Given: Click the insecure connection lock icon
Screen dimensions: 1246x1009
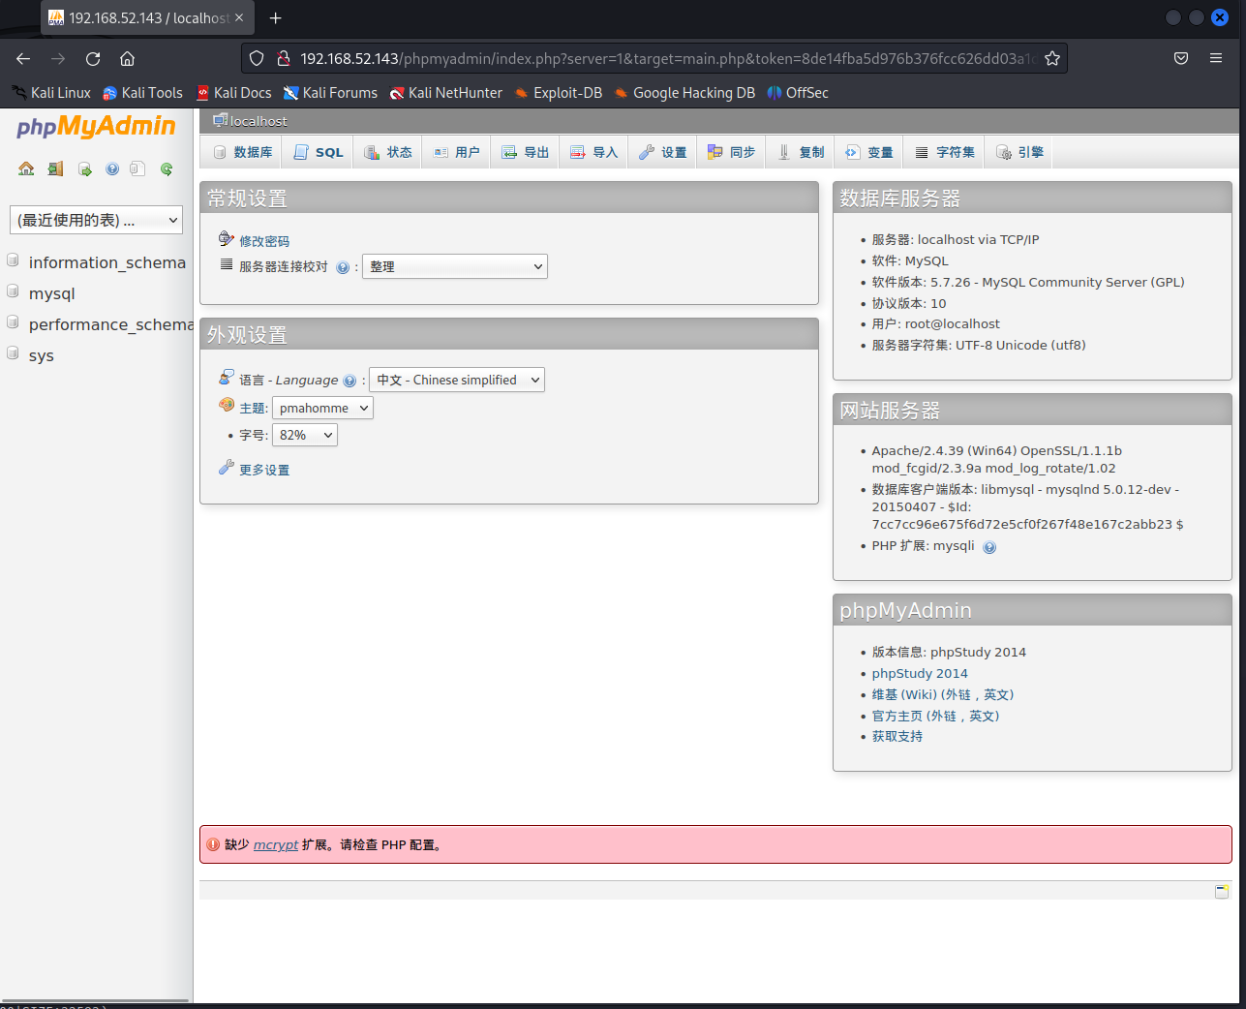Looking at the screenshot, I should [284, 58].
